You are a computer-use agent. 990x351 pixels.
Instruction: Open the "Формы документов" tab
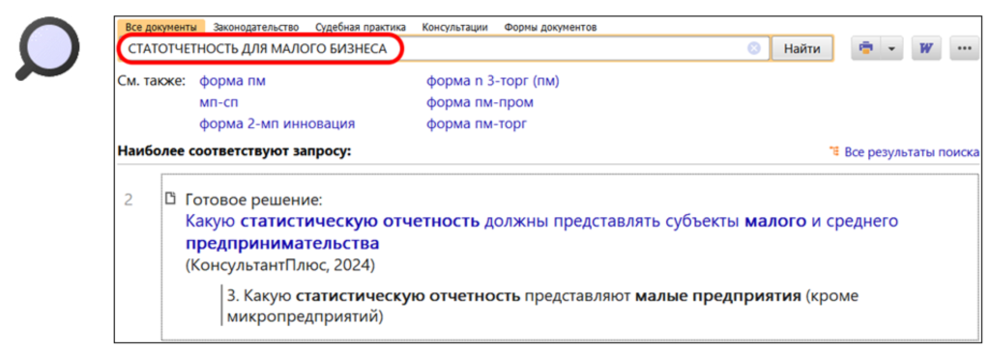pos(550,27)
